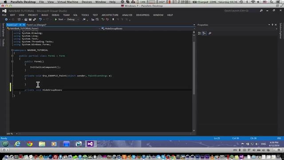
Task: Open the document tabs overflow dropdown
Action: [x=194, y=25]
